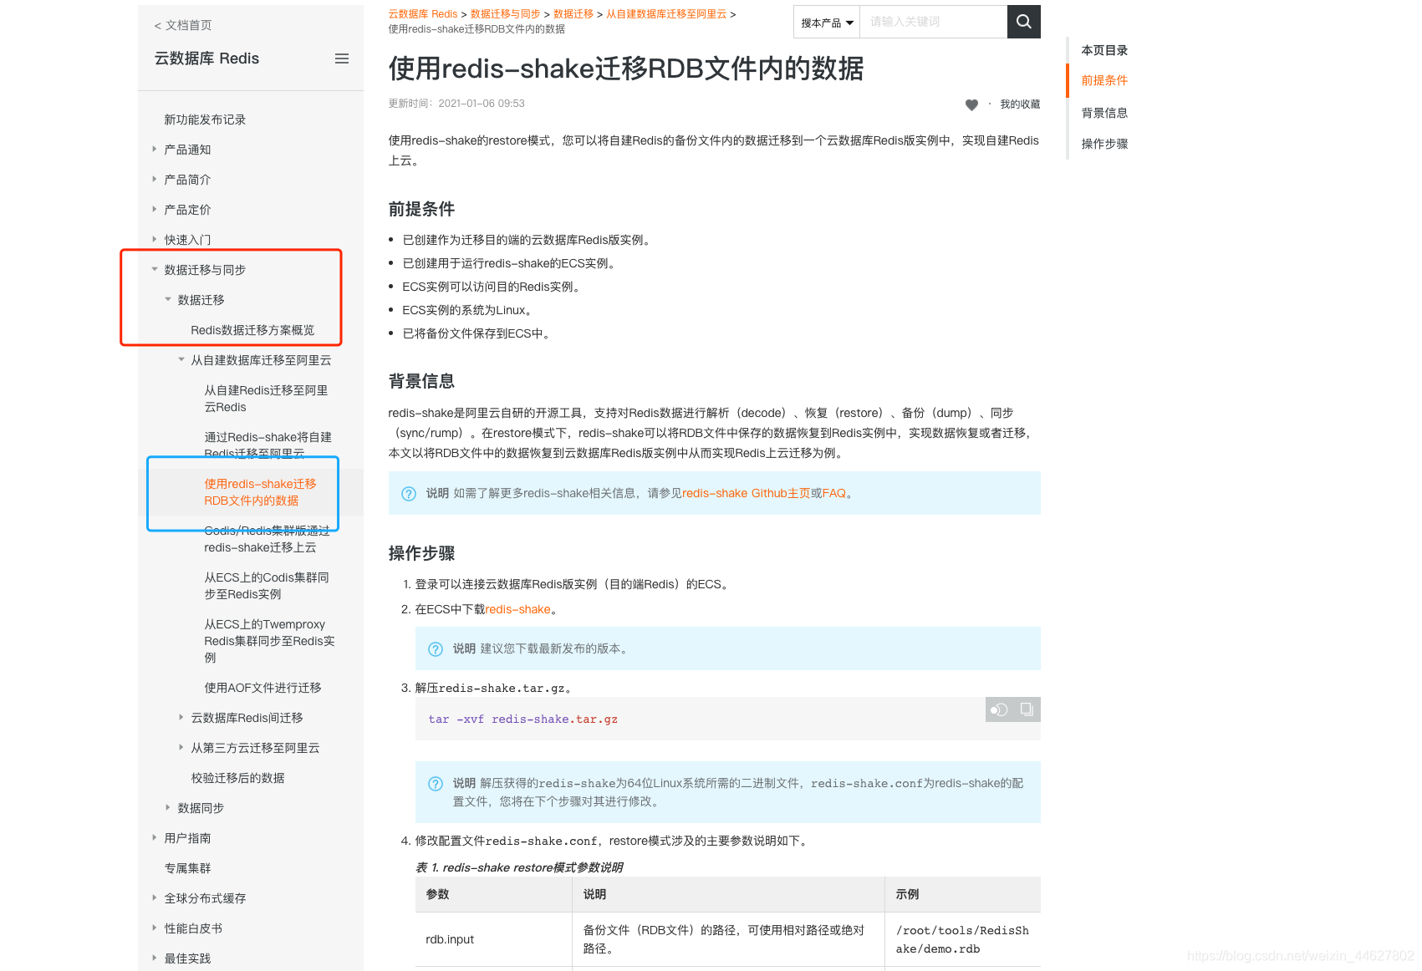Click the help icon beside 建议您下载最新发布的版本
The width and height of the screenshot is (1422, 971).
(435, 648)
